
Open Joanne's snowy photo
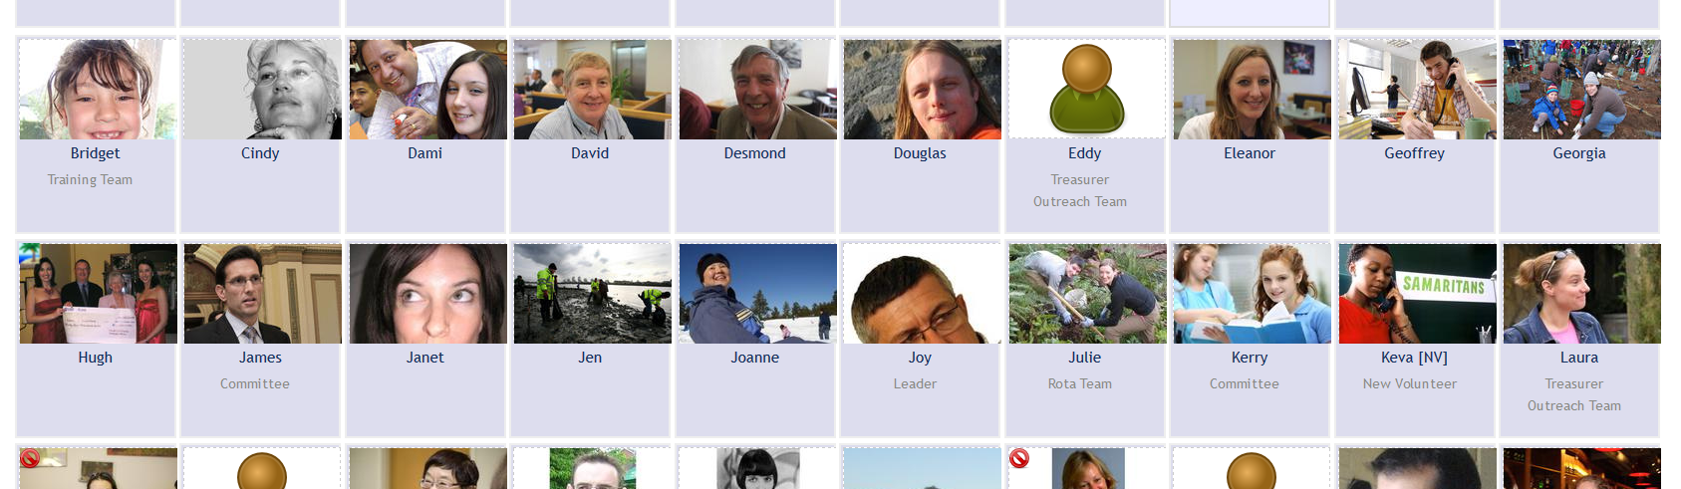(x=758, y=294)
